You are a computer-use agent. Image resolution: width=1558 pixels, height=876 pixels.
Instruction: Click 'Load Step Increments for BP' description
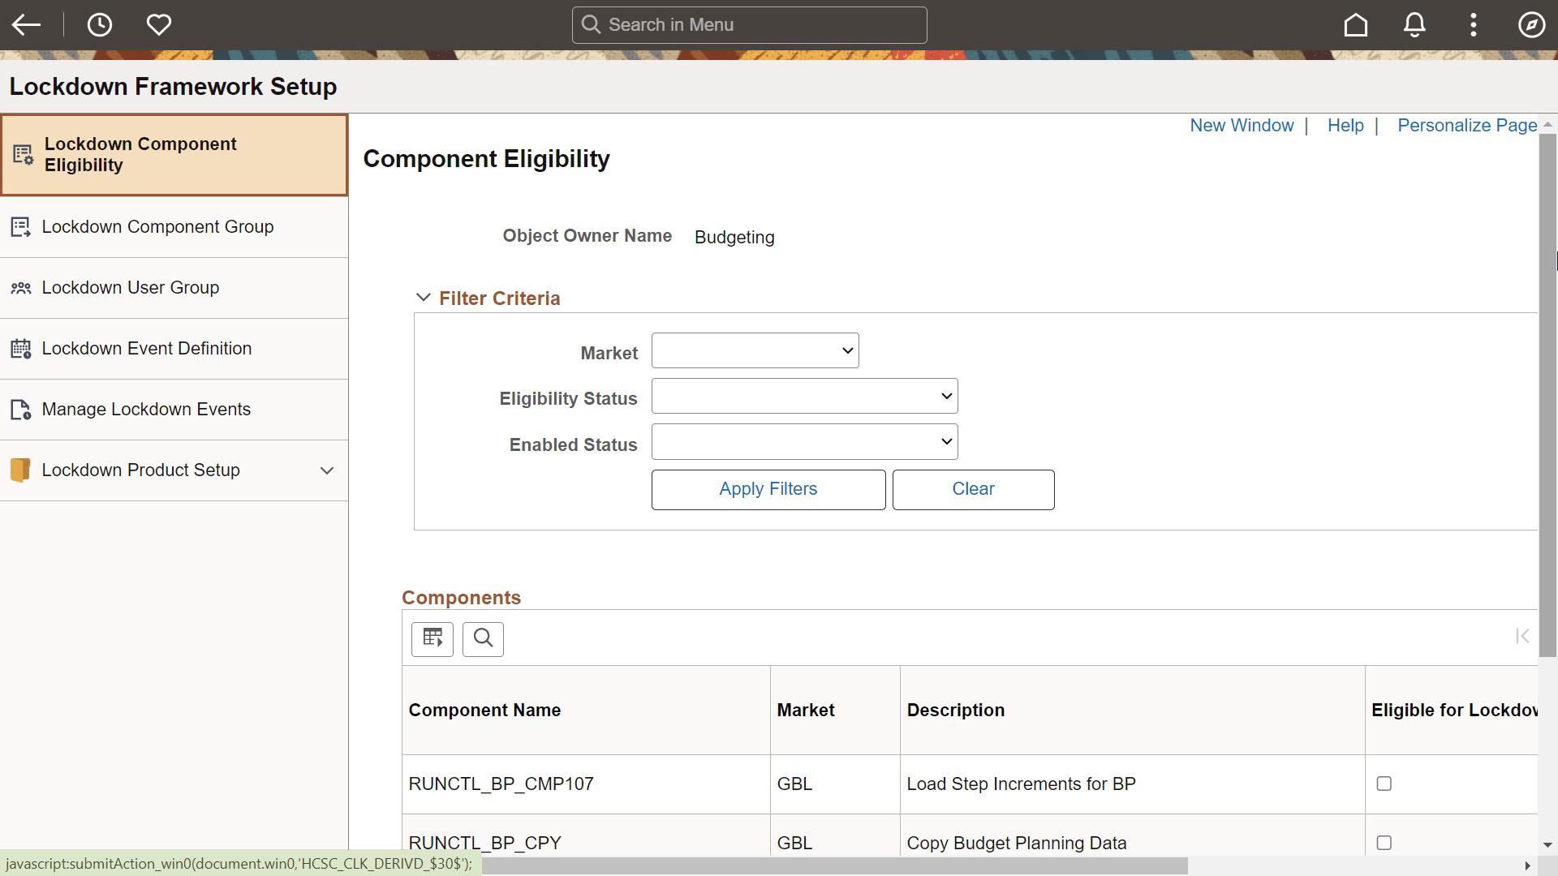click(1021, 784)
